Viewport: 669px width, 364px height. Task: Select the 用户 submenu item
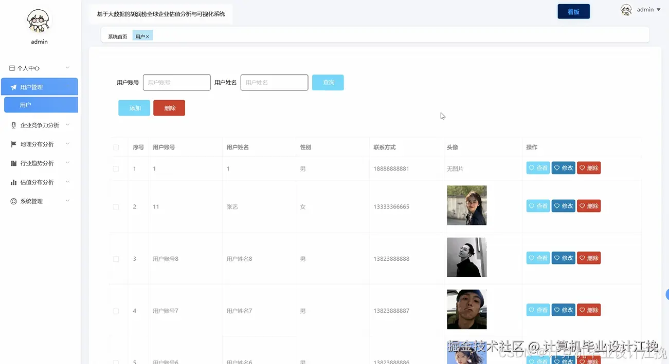41,105
